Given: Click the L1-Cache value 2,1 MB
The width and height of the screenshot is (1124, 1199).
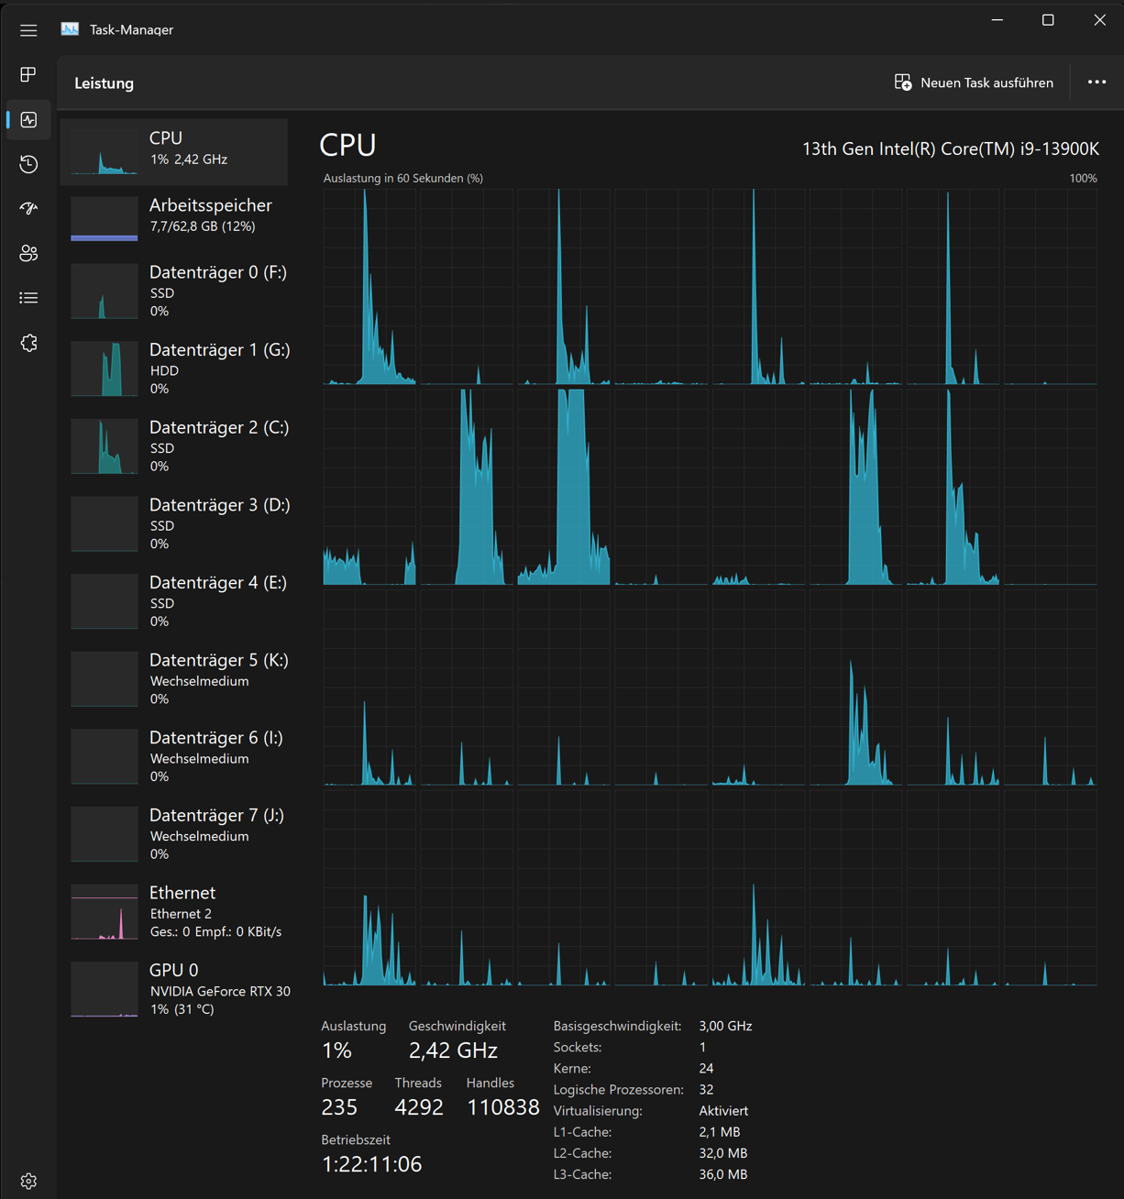Looking at the screenshot, I should tap(719, 1132).
